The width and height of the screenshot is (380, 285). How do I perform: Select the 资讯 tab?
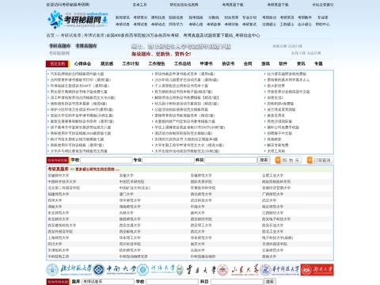pos(301,63)
